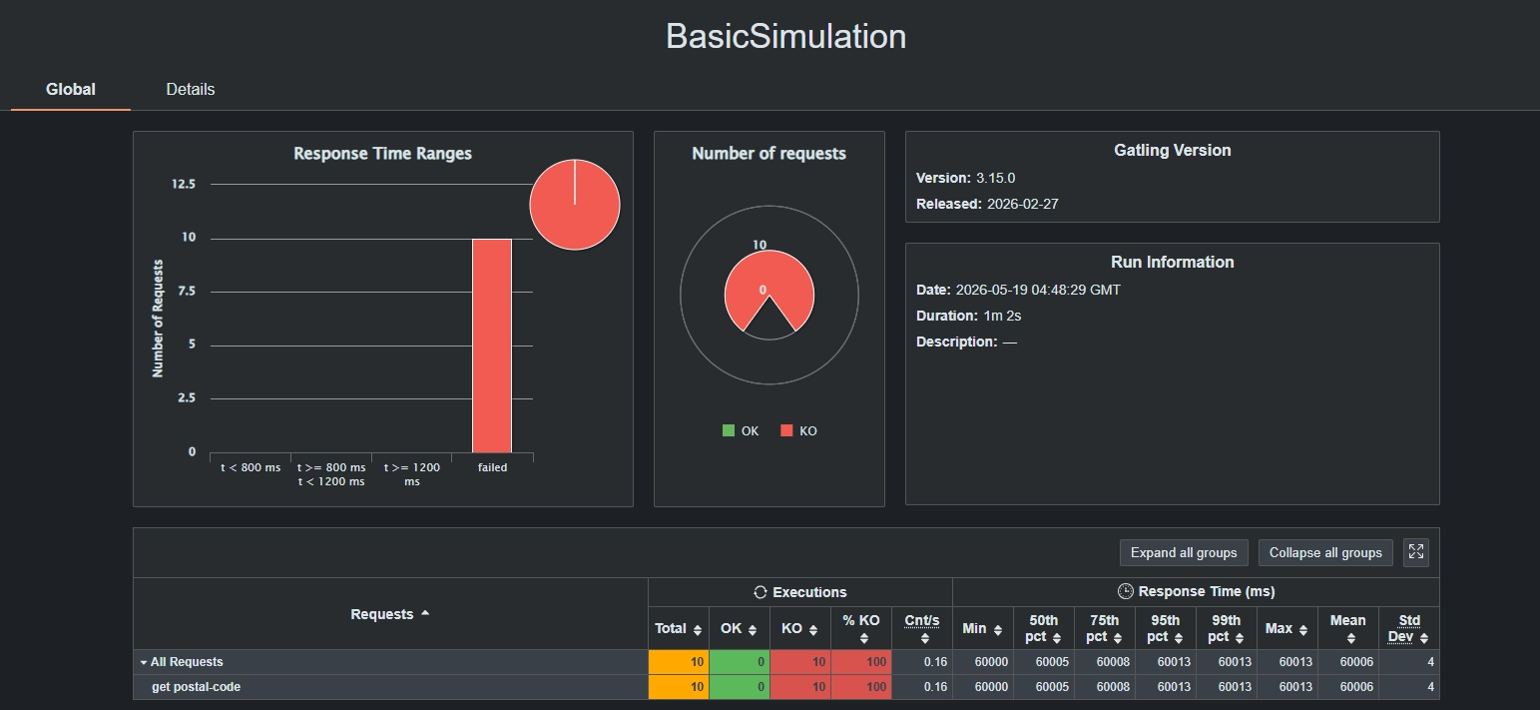Image resolution: width=1540 pixels, height=710 pixels.
Task: Click the sort arrows on Total column
Action: pos(698,630)
